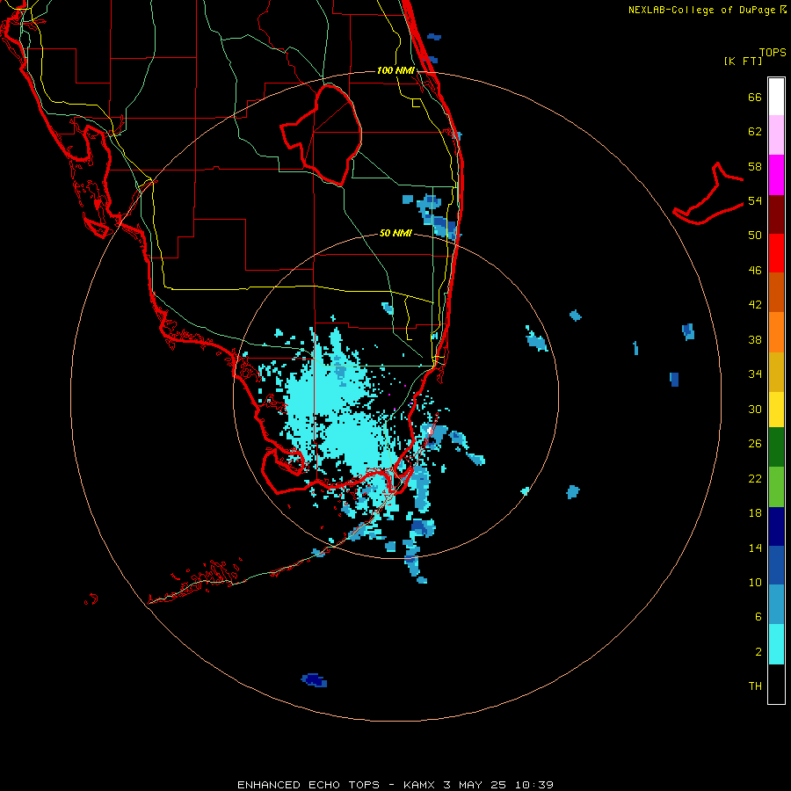The width and height of the screenshot is (791, 791).
Task: Select the 22 legend value
Action: click(x=755, y=479)
